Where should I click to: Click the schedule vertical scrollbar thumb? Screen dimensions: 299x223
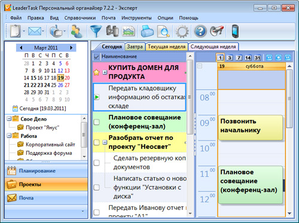[x=289, y=99]
